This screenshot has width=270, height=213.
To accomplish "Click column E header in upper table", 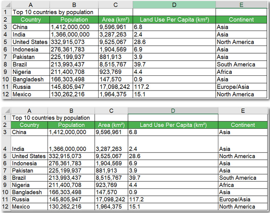I will [x=241, y=5].
